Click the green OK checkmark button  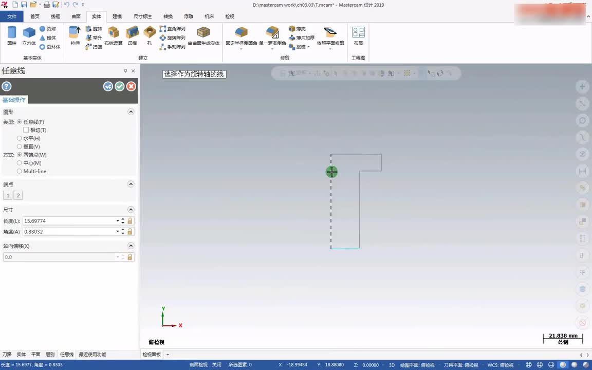pos(120,86)
